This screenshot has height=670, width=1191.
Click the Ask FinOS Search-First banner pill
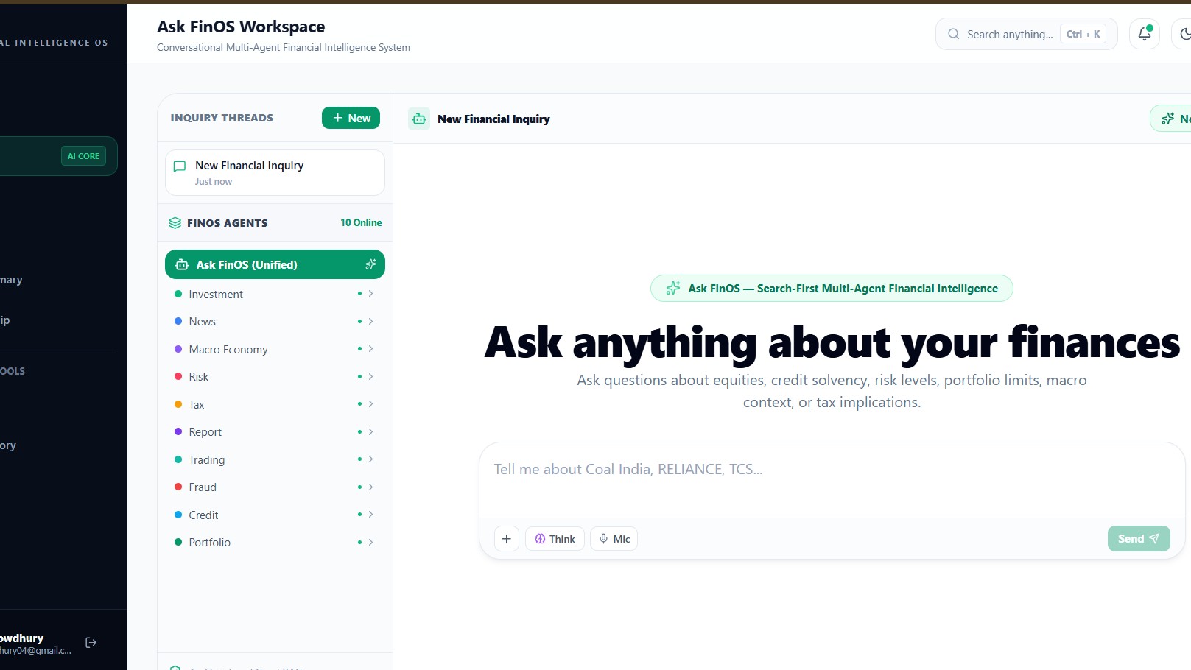pyautogui.click(x=832, y=289)
